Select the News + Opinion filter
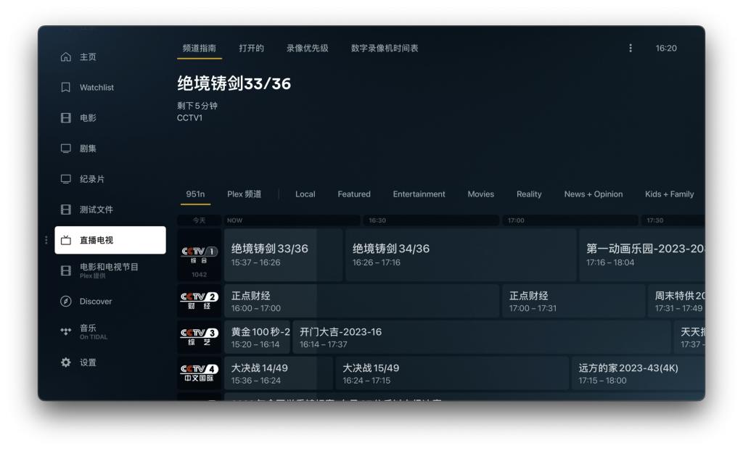The height and width of the screenshot is (451, 743). click(592, 194)
